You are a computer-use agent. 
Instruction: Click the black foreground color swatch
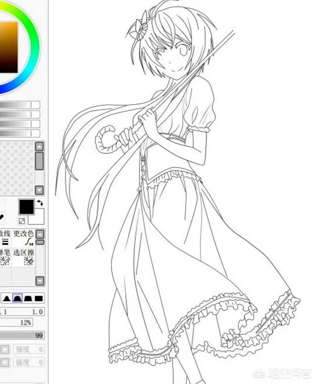[26, 207]
